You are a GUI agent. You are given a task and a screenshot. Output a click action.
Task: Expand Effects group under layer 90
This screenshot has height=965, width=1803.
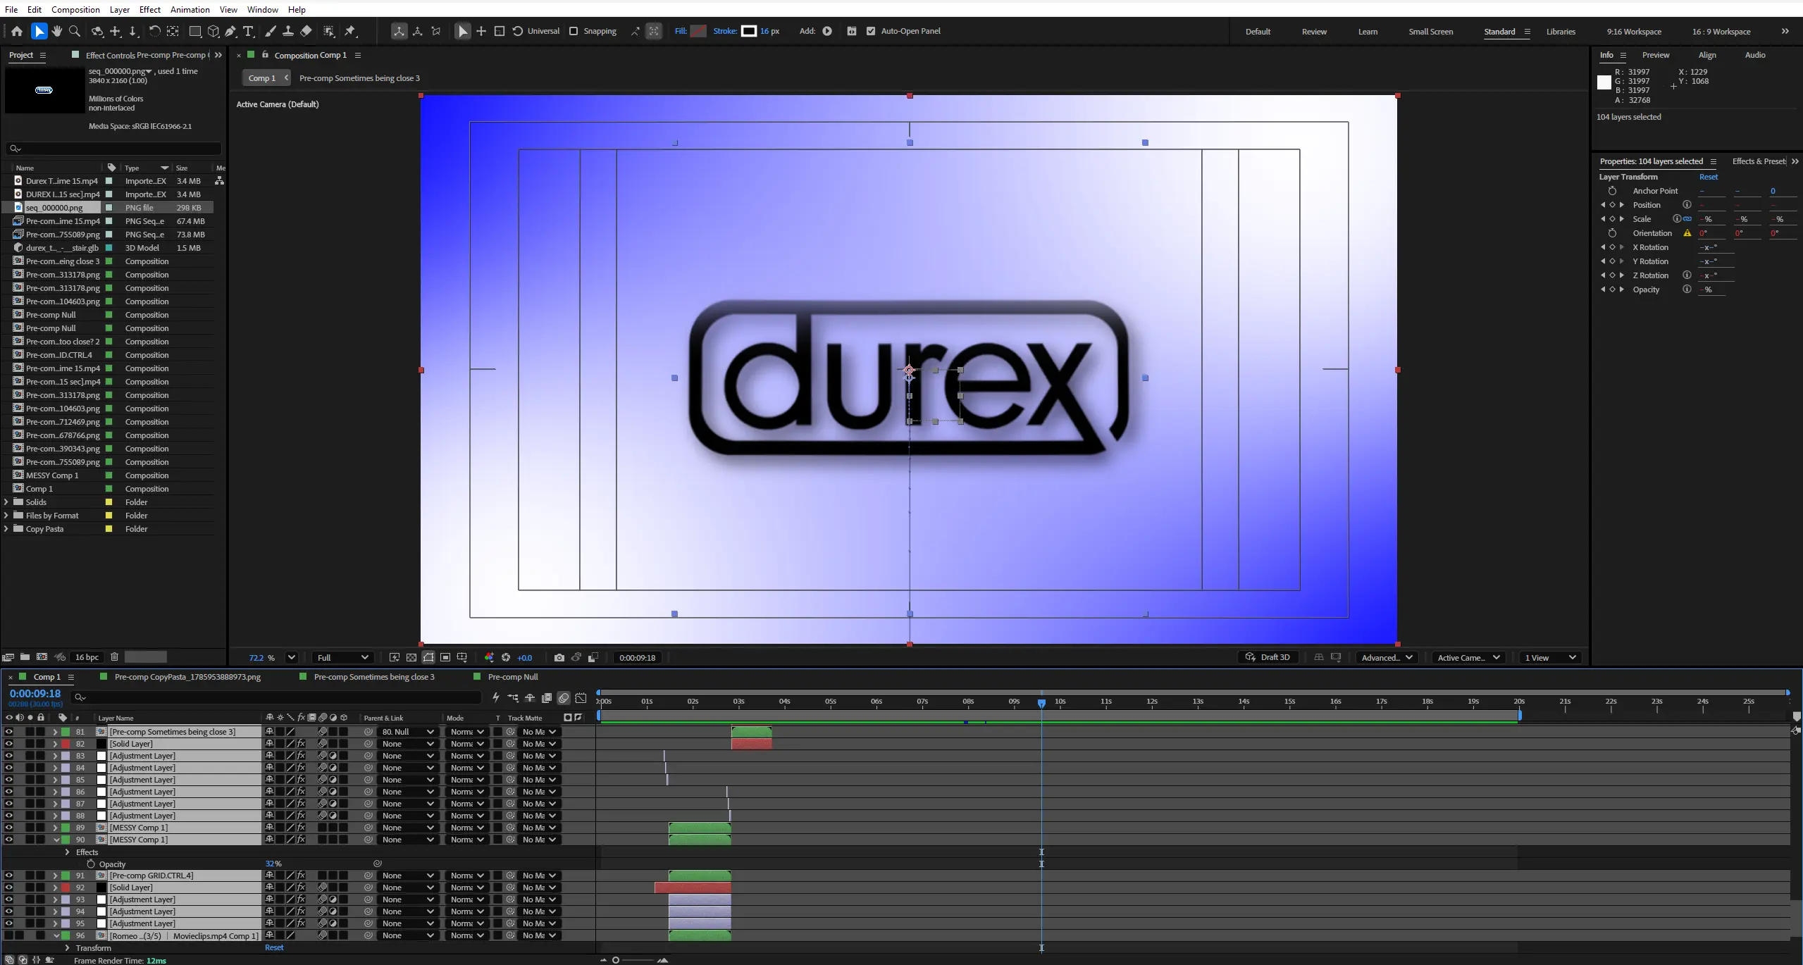[x=68, y=852]
